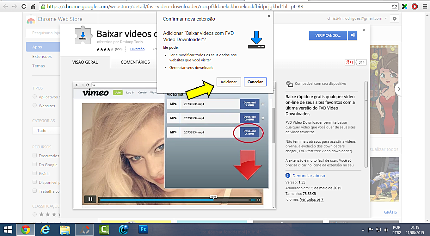
Task: Click Adicionar to confirm the extension
Action: coord(229,82)
